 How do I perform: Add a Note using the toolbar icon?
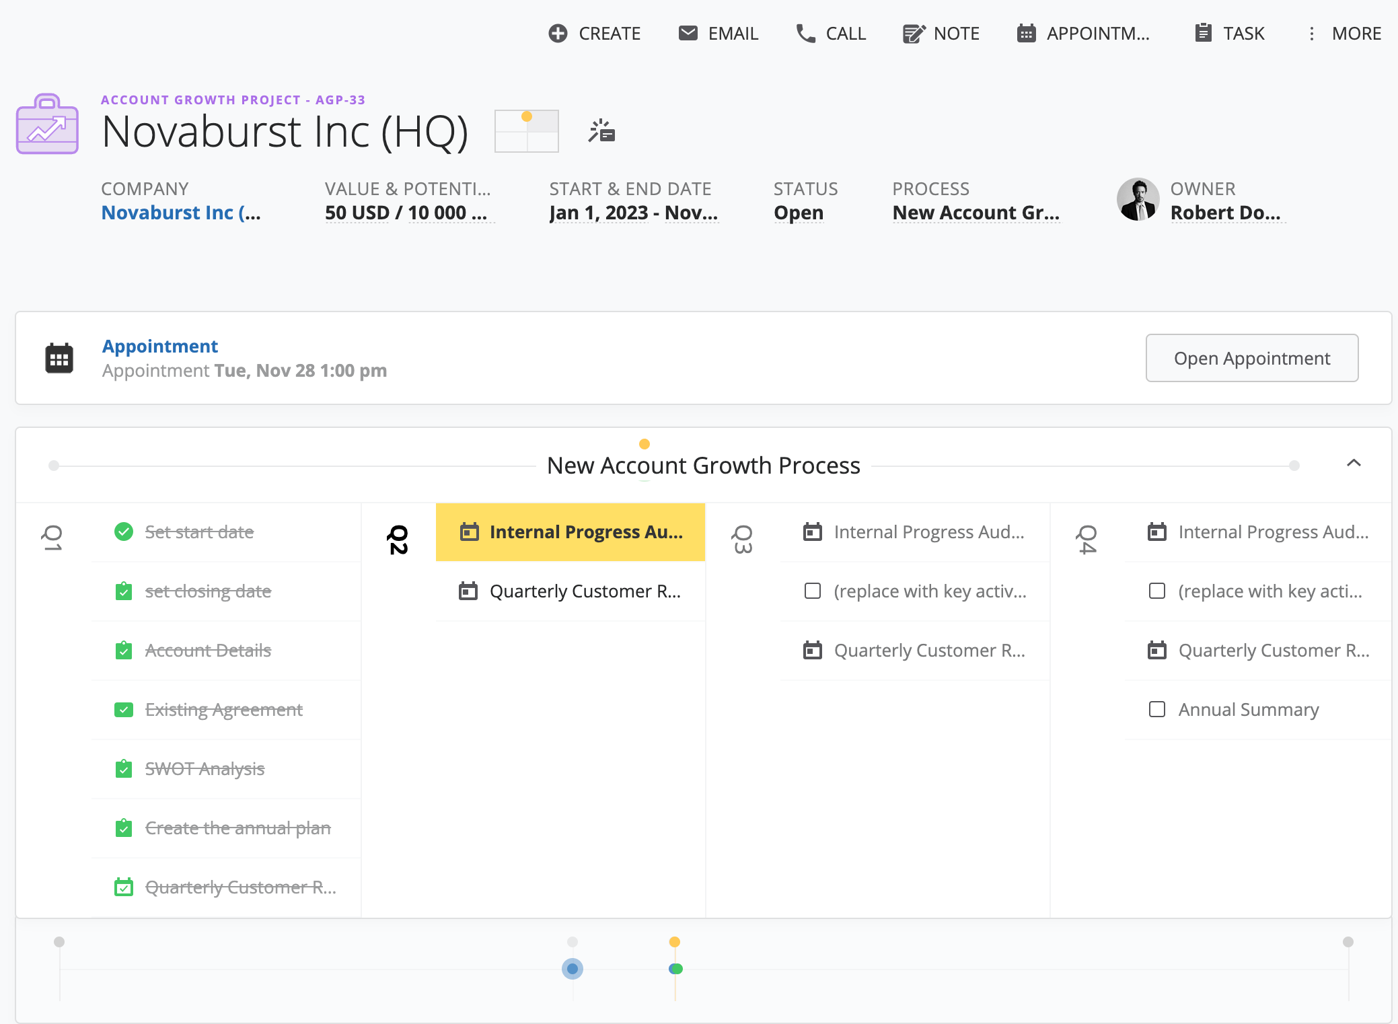[x=912, y=33]
